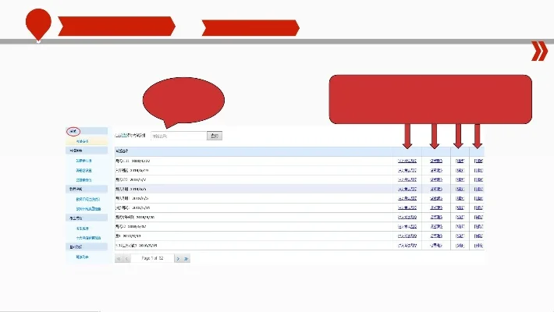Select the longer red arrow banner in header

[x=116, y=27]
